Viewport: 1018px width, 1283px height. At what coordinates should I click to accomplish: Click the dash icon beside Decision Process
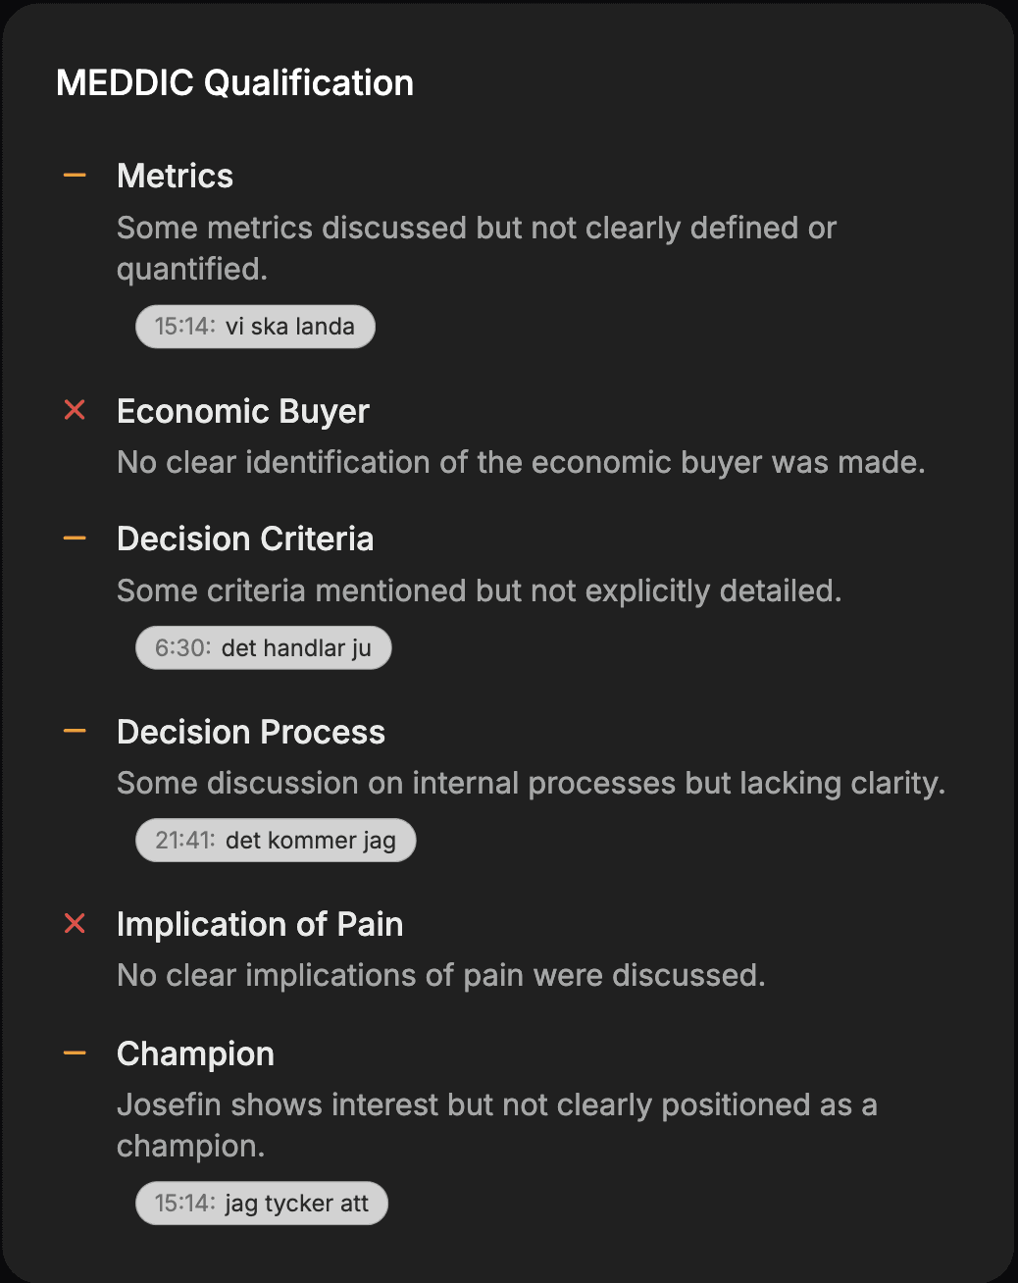(75, 730)
